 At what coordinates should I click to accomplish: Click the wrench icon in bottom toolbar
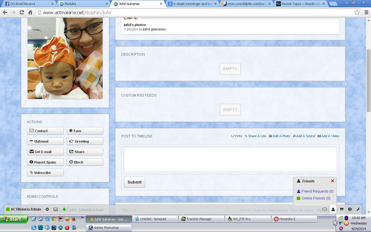(x=358, y=209)
